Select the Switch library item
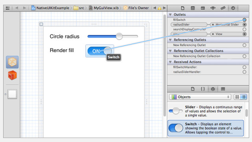The height and width of the screenshot is (142, 252). point(206,128)
